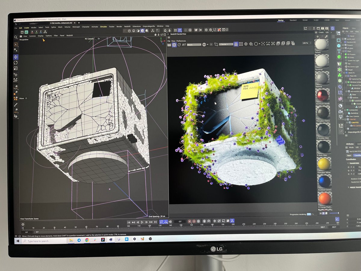Open the Greyscalegorilla menu
The height and width of the screenshot is (271, 361).
(x=149, y=26)
